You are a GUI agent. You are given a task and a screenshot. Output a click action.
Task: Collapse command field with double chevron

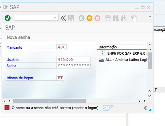point(63,18)
